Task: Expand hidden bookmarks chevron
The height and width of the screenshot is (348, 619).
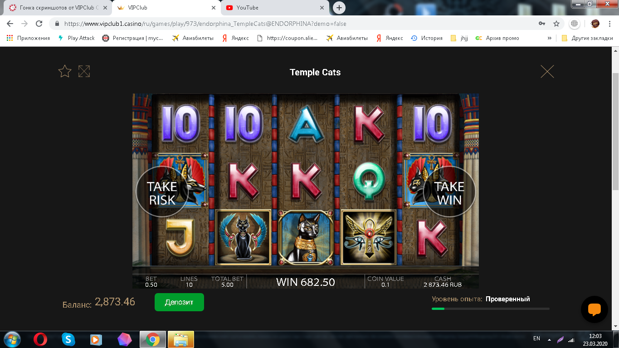Action: click(550, 38)
